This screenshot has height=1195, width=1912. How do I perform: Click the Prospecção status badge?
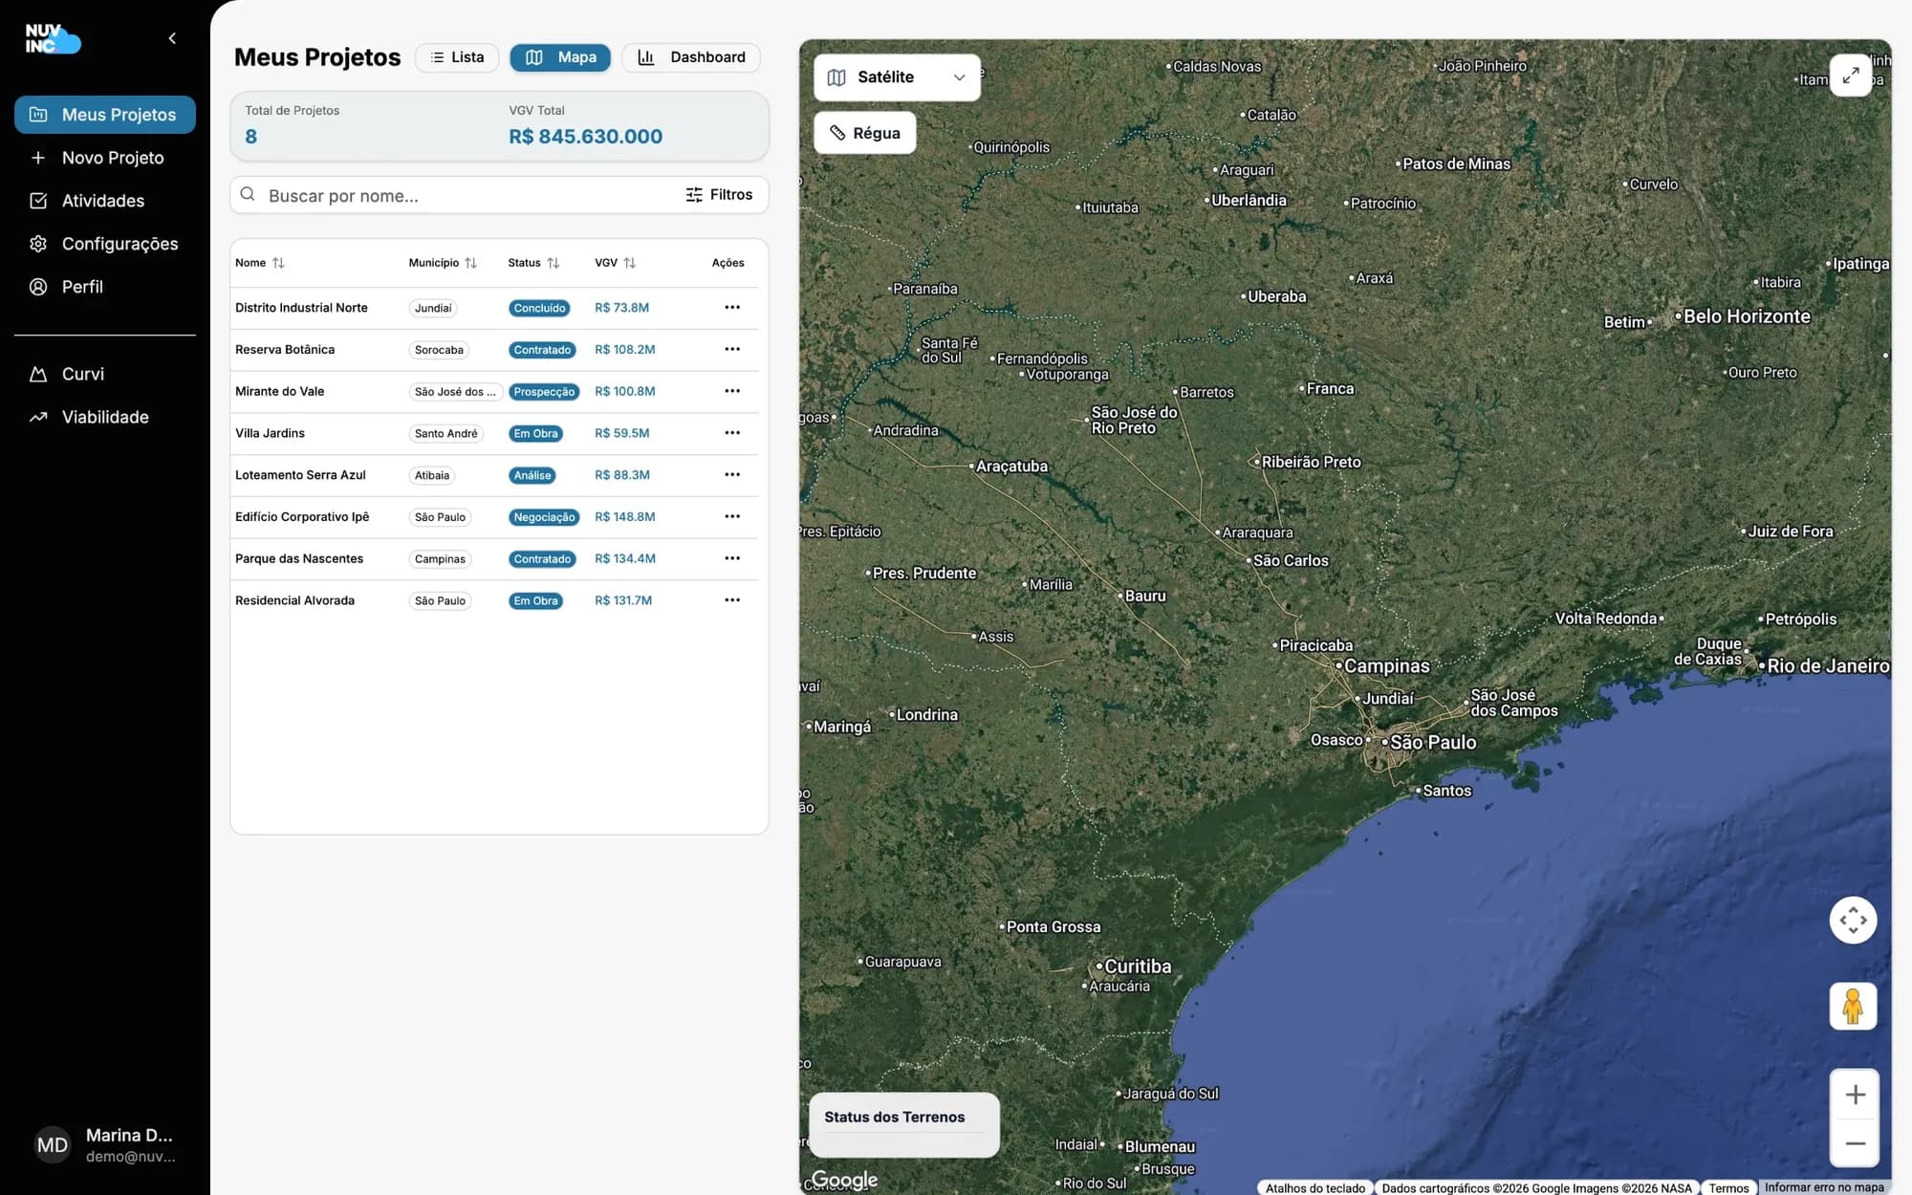pos(544,391)
